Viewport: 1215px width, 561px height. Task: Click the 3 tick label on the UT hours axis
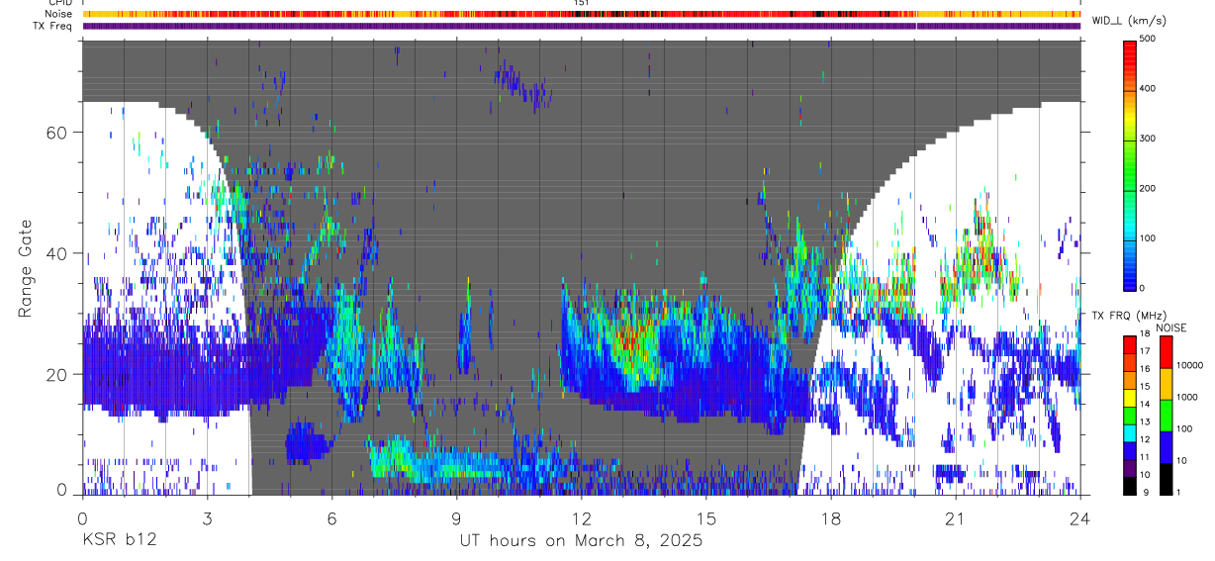(x=207, y=518)
